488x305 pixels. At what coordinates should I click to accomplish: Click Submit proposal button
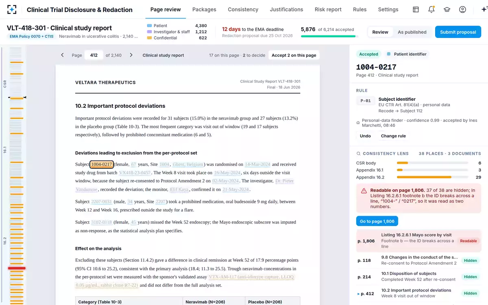tap(458, 32)
